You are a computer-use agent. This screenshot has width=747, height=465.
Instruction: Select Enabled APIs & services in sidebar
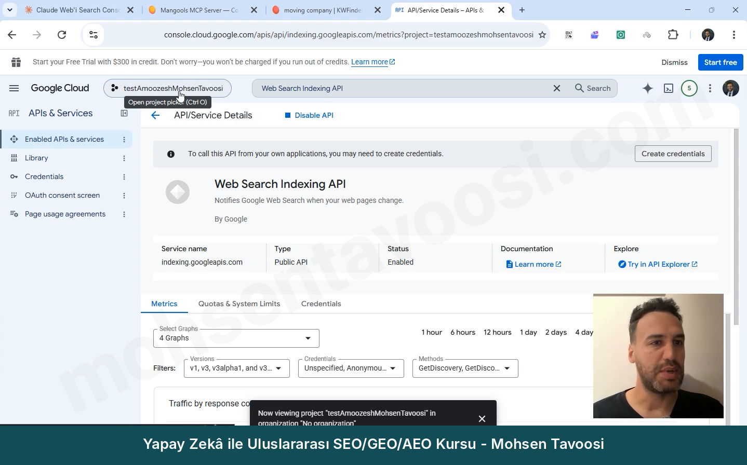click(64, 139)
